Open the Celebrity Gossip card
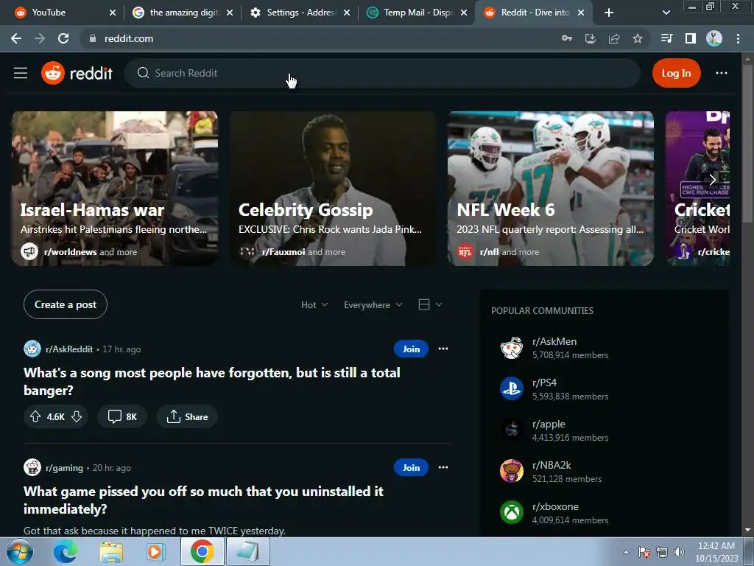This screenshot has height=566, width=754. [x=333, y=188]
